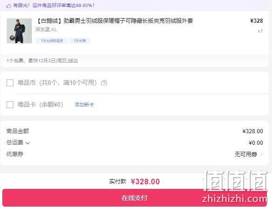This screenshot has width=272, height=207.
Task: Click the 实付款 total amount ¥328.00
Action: [x=145, y=181]
